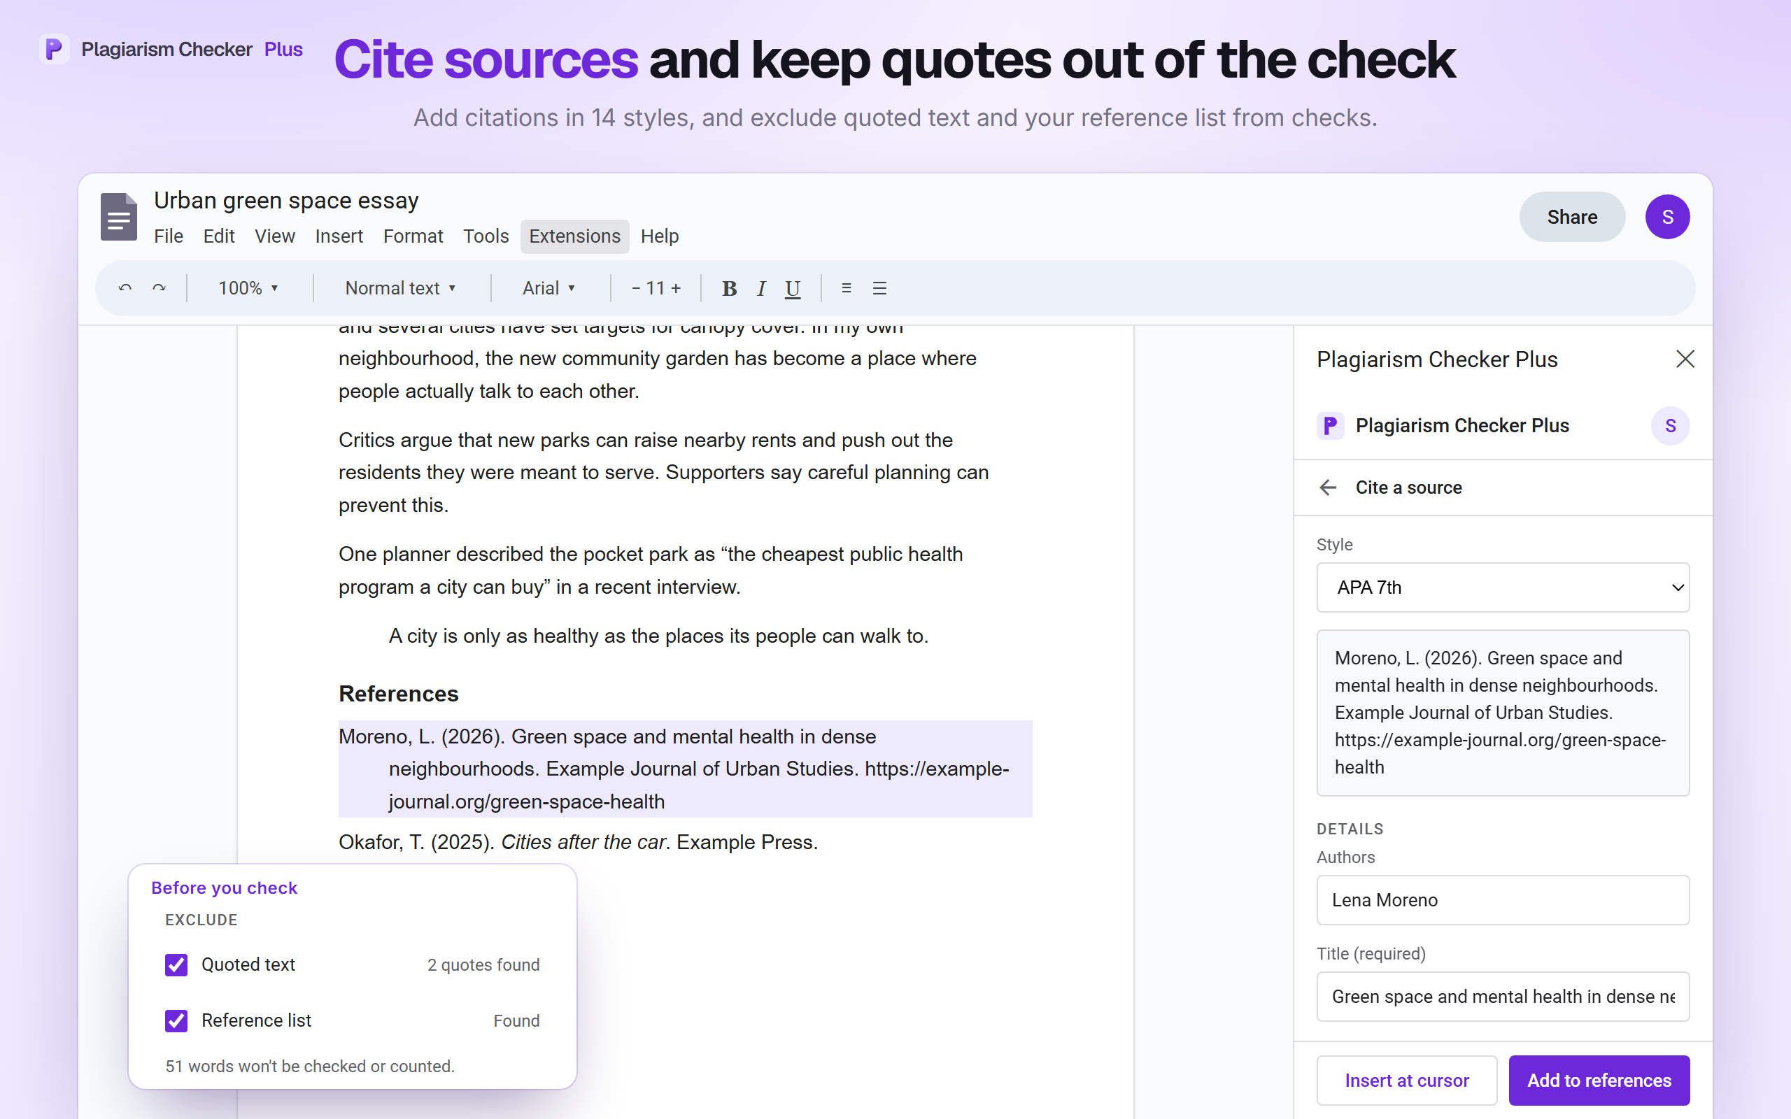Click Add to references
Viewport: 1791px width, 1119px height.
tap(1599, 1080)
